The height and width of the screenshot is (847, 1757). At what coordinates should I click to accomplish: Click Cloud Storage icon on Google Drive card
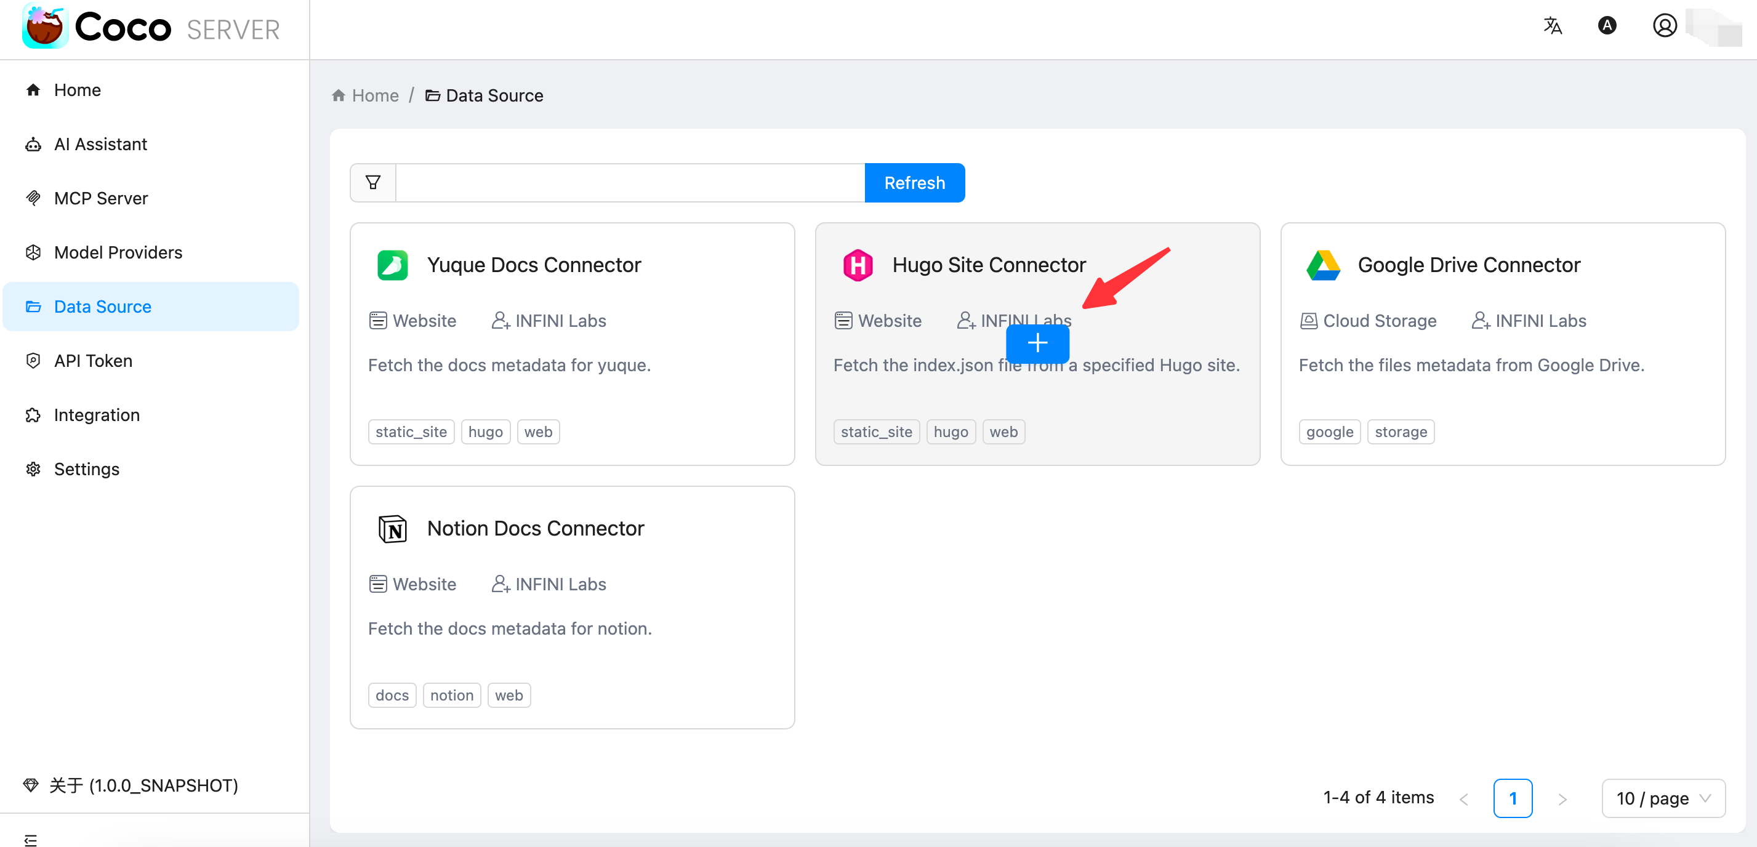pyautogui.click(x=1308, y=321)
